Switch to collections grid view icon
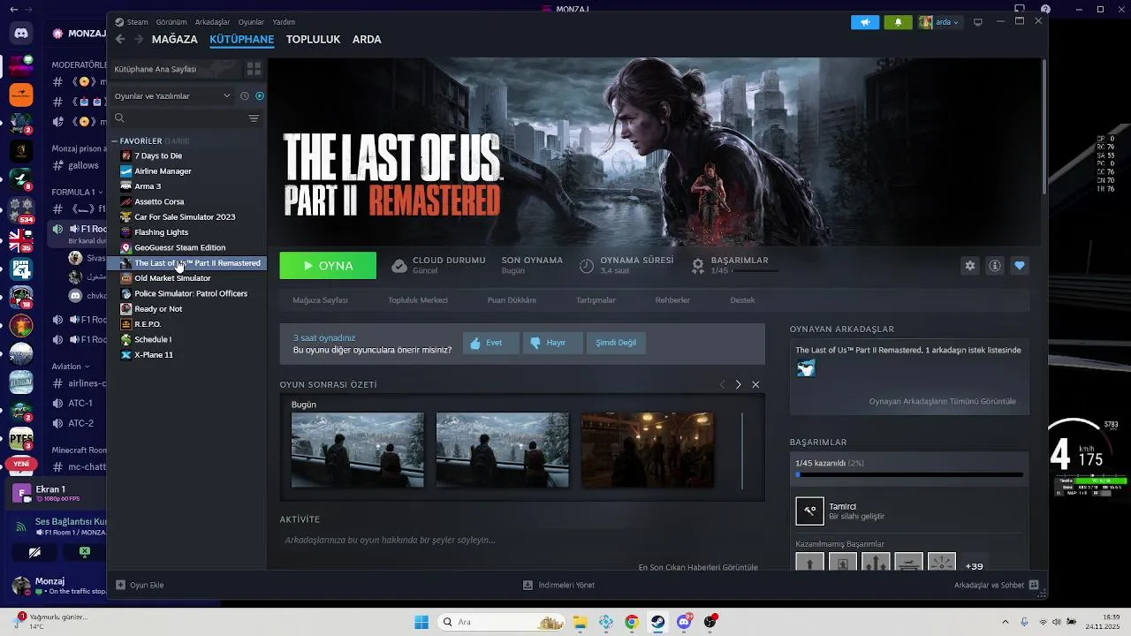Image resolution: width=1131 pixels, height=636 pixels. tap(254, 69)
